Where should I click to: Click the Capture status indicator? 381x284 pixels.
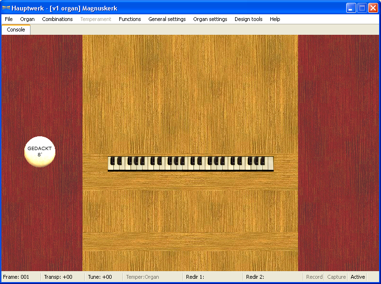pyautogui.click(x=336, y=277)
